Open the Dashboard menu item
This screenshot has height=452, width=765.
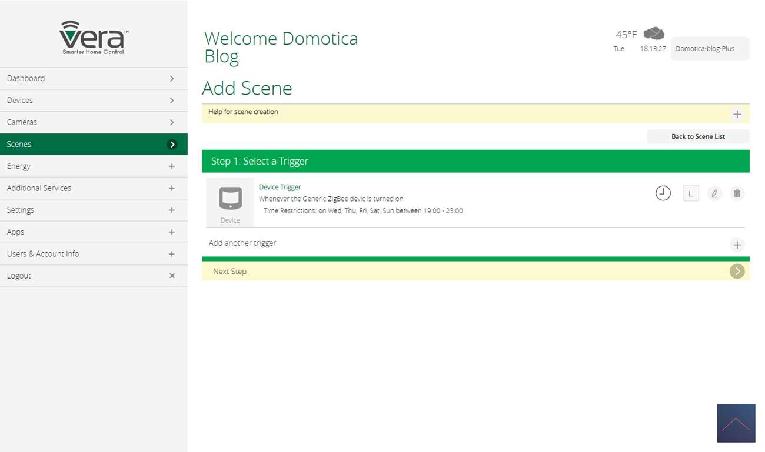[x=94, y=78]
